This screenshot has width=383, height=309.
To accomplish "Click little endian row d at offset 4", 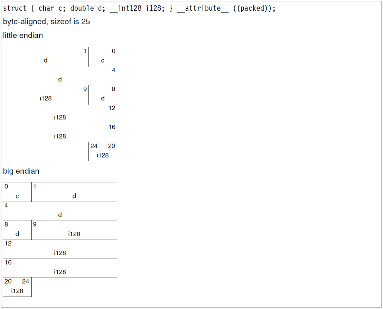I will (60, 76).
